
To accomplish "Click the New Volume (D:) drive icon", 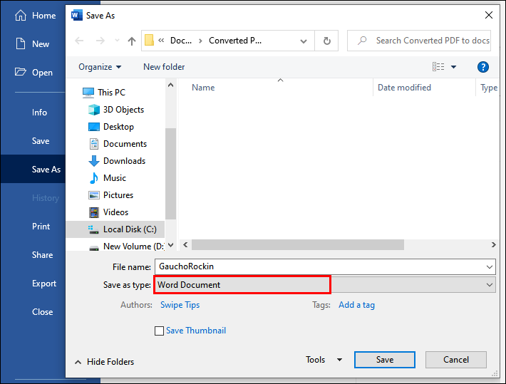I will [94, 247].
